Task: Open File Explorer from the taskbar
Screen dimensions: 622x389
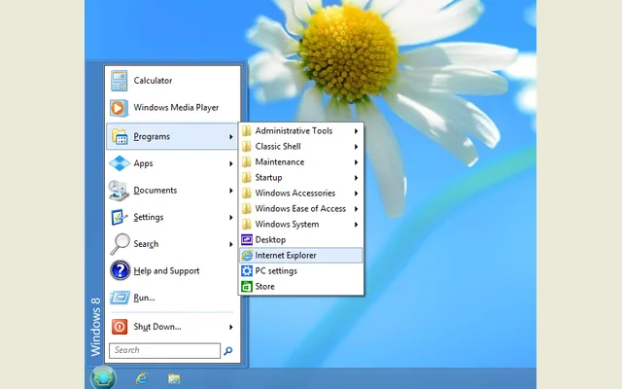Action: [174, 378]
